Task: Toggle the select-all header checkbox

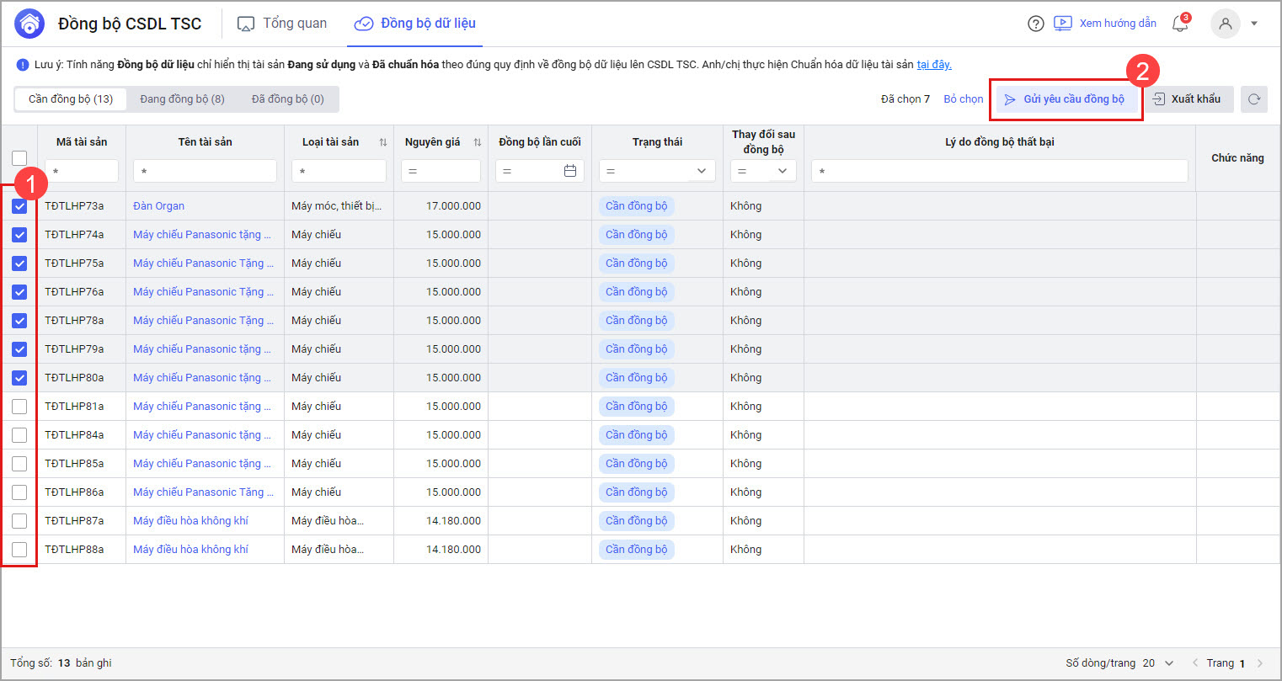Action: point(19,157)
